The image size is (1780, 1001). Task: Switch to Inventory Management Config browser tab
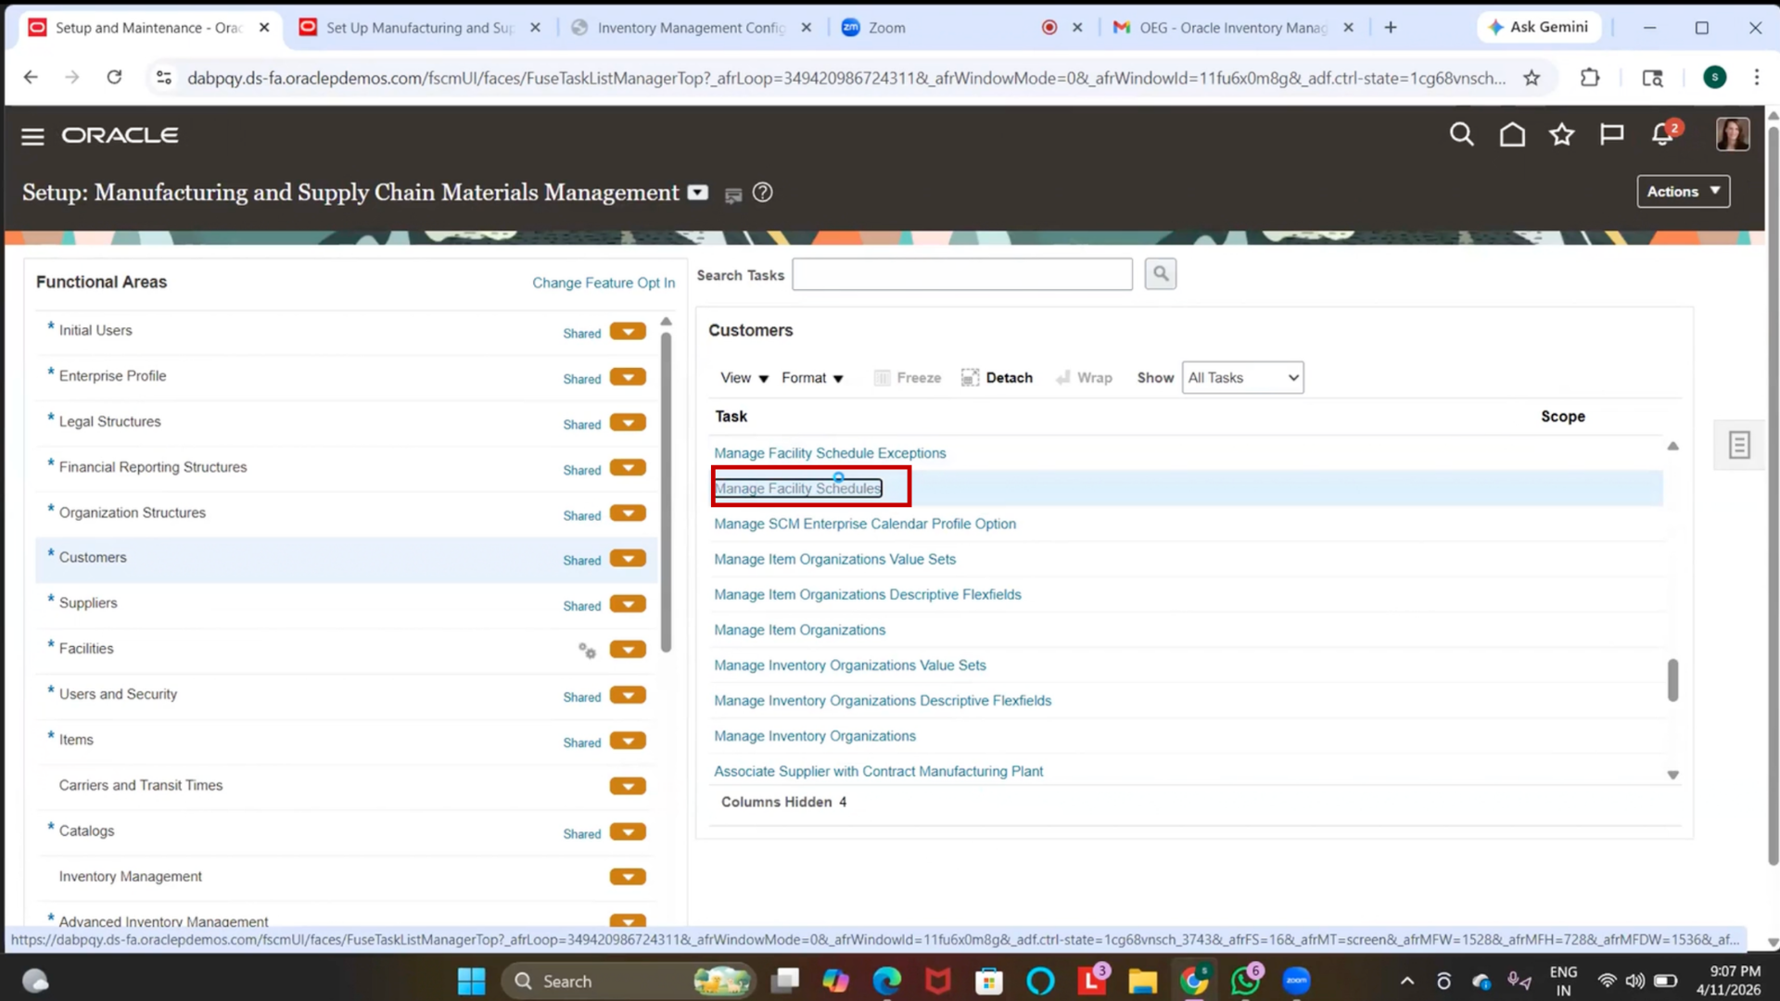pos(691,28)
